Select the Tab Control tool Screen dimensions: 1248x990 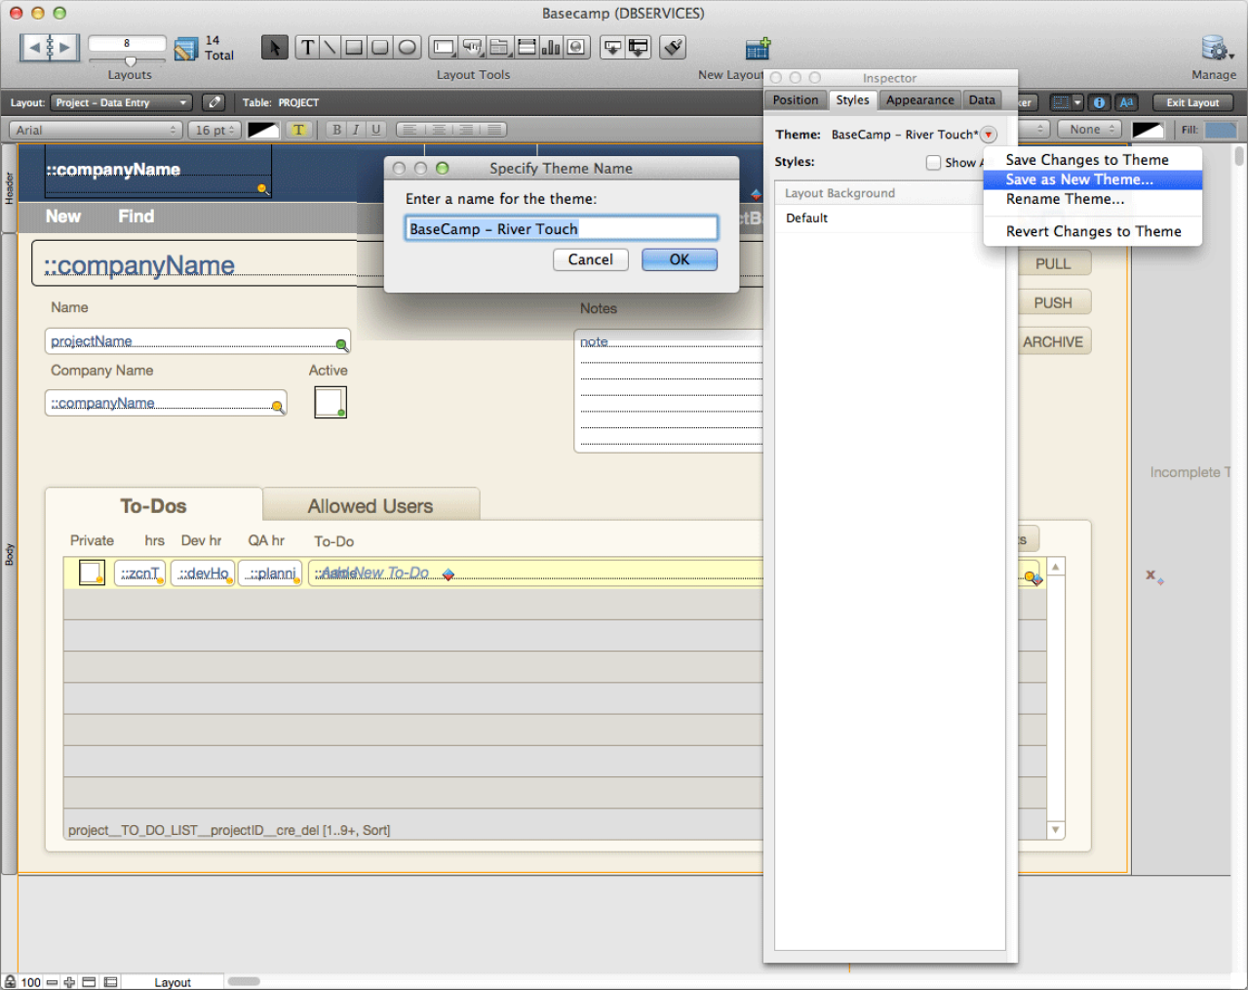(x=499, y=47)
